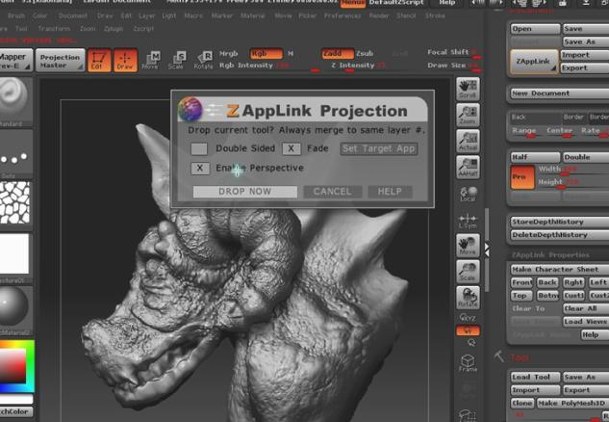Viewport: 609px width, 422px height.
Task: Open the Dots stroke selector
Action: click(13, 155)
